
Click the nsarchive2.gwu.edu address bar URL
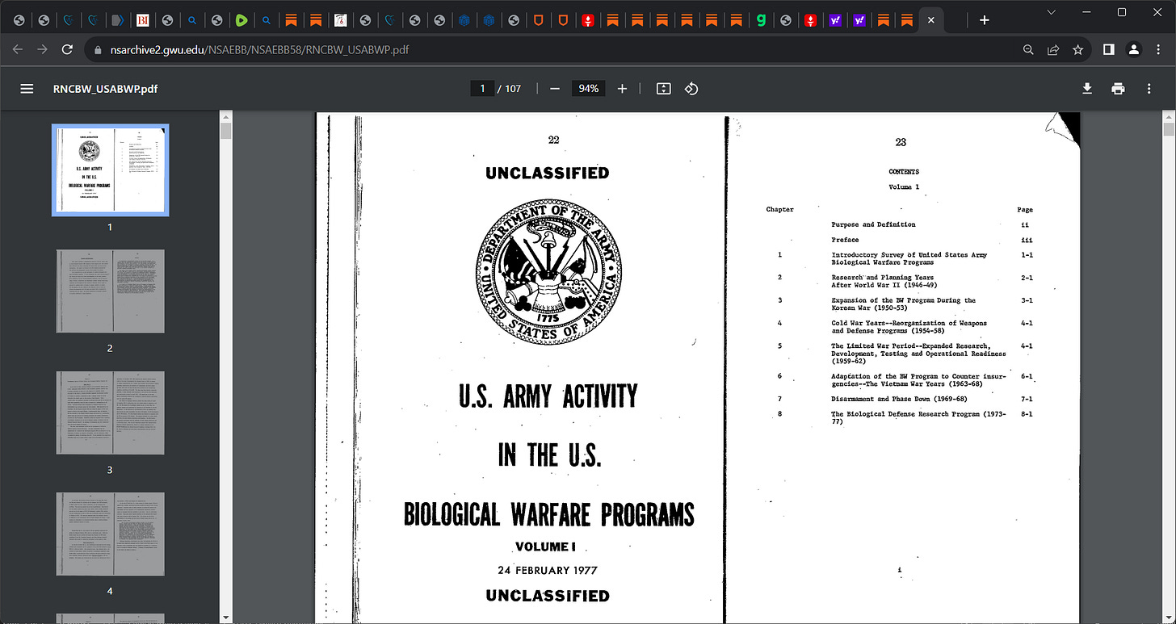[x=258, y=49]
